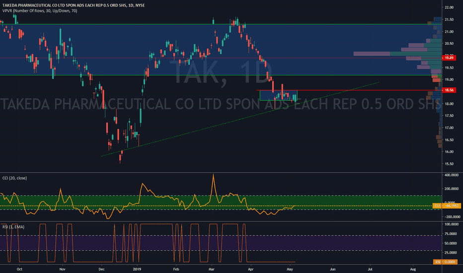
Task: Click the 2019 date label on time axis
Action: tap(137, 269)
